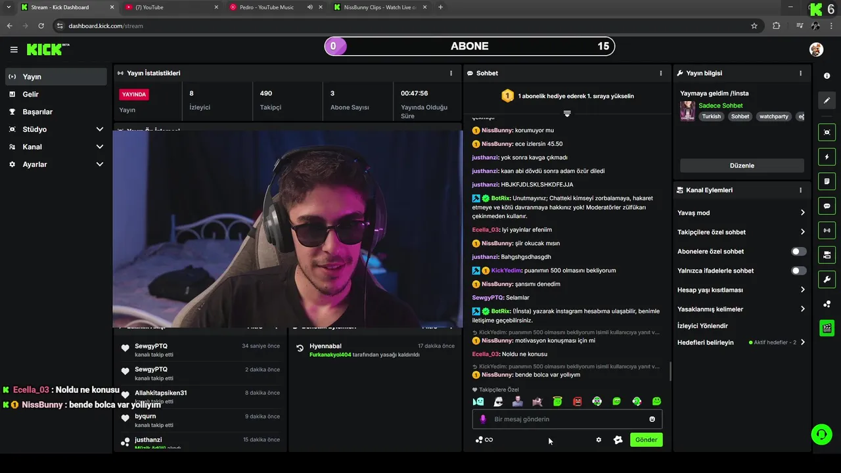The height and width of the screenshot is (473, 841).
Task: Open a new browser tab
Action: (440, 7)
